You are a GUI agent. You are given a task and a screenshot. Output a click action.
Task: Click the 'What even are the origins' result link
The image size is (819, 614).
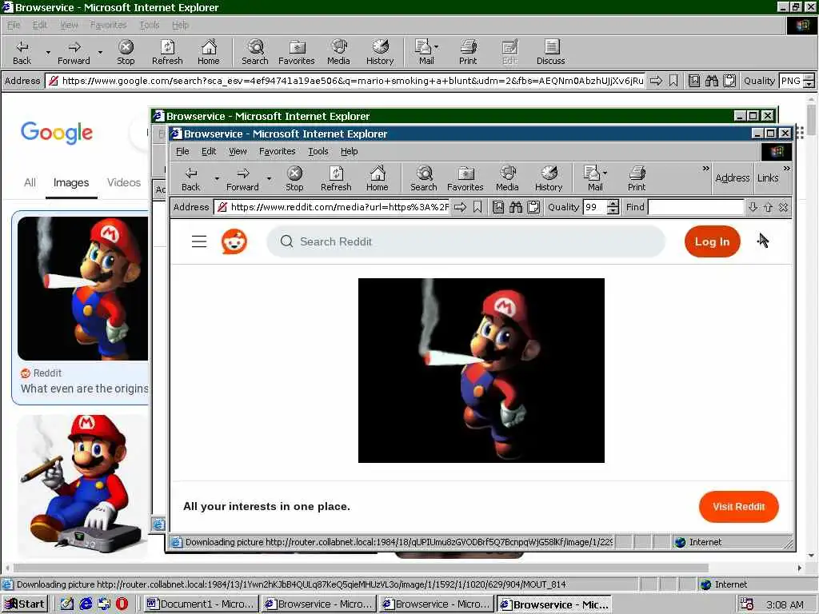tap(84, 389)
